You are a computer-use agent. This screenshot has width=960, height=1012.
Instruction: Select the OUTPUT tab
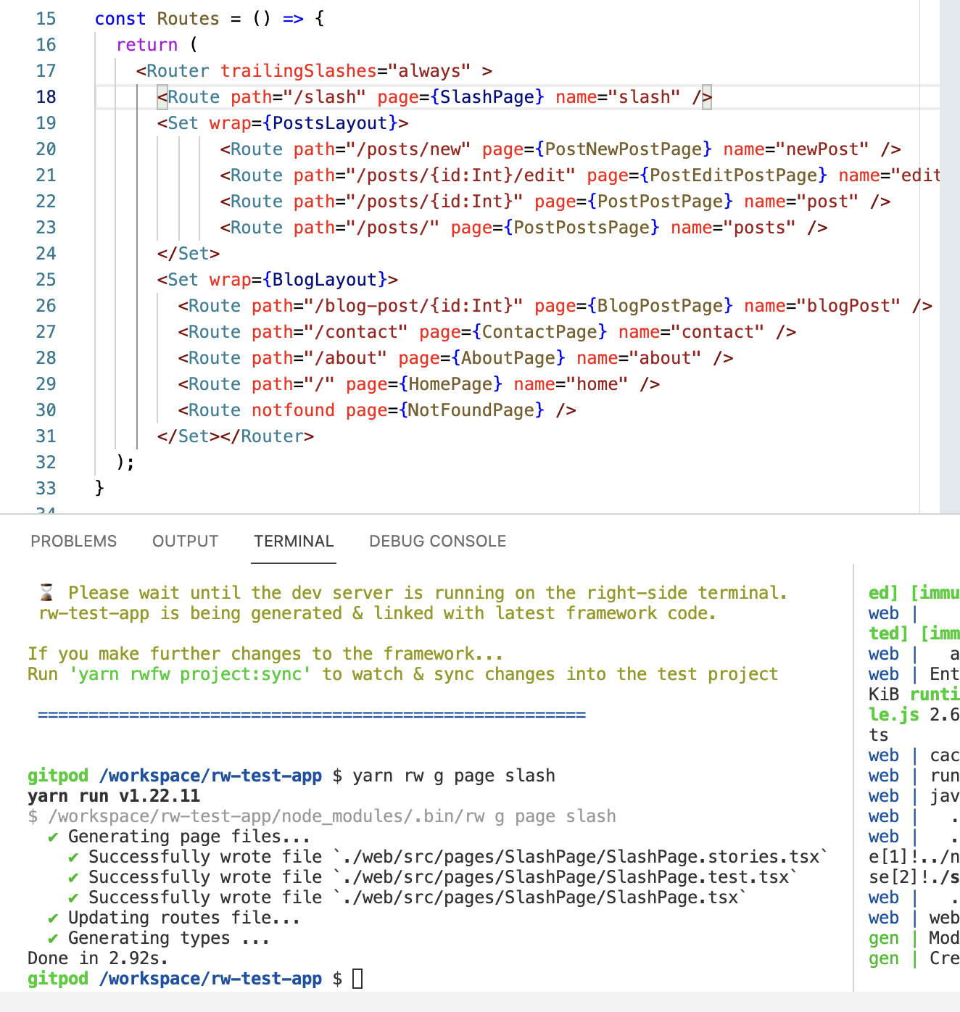(185, 541)
